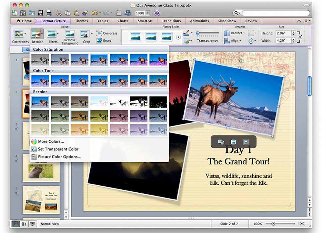This screenshot has width=322, height=233.
Task: Click the Compress picture icon
Action: [x=99, y=33]
